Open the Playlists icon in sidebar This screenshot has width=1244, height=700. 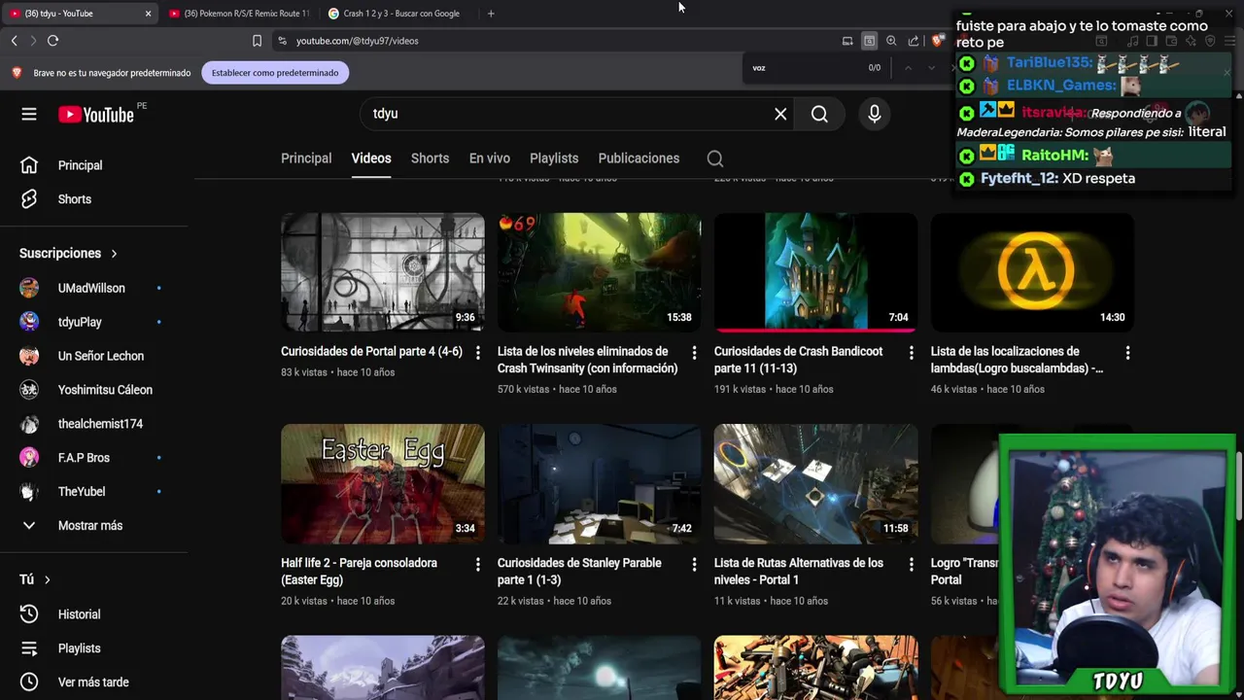(x=29, y=648)
